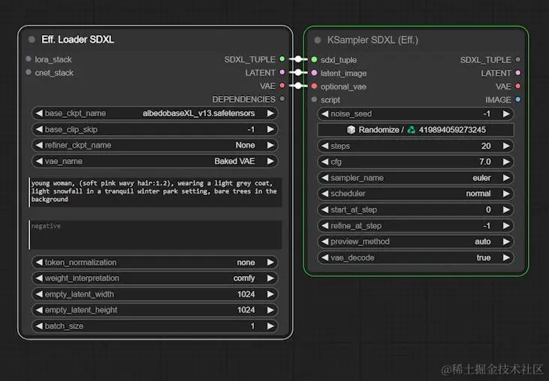The image size is (549, 381).
Task: Click the sdxl_tuple input socket on KSampler
Action: (x=314, y=59)
